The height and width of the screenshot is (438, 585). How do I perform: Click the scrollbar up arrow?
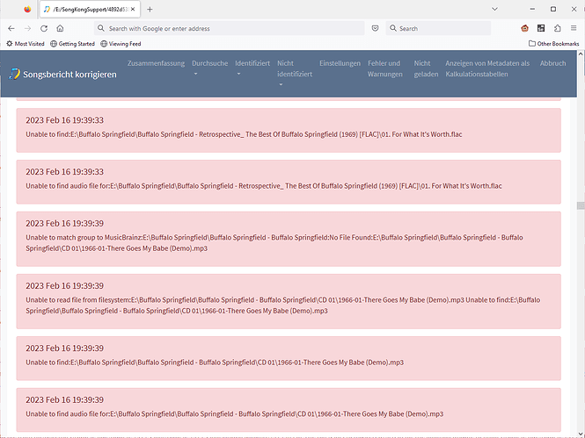tap(581, 54)
